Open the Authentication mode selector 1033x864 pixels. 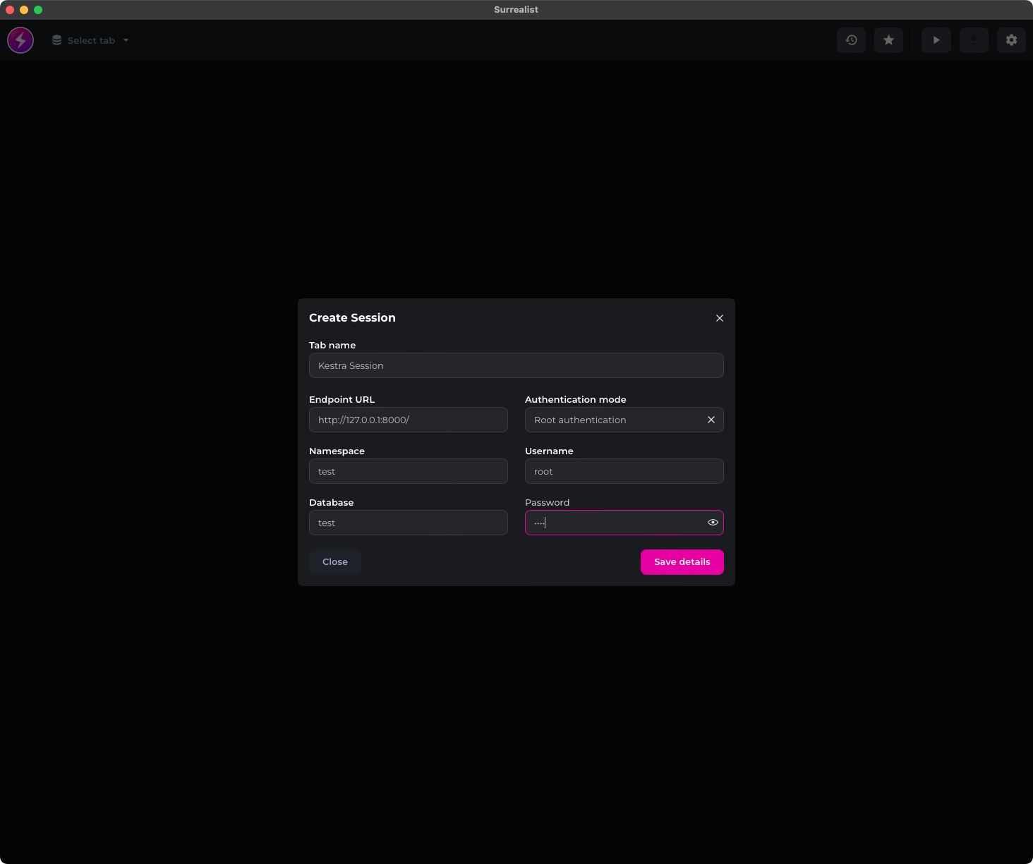[614, 420]
